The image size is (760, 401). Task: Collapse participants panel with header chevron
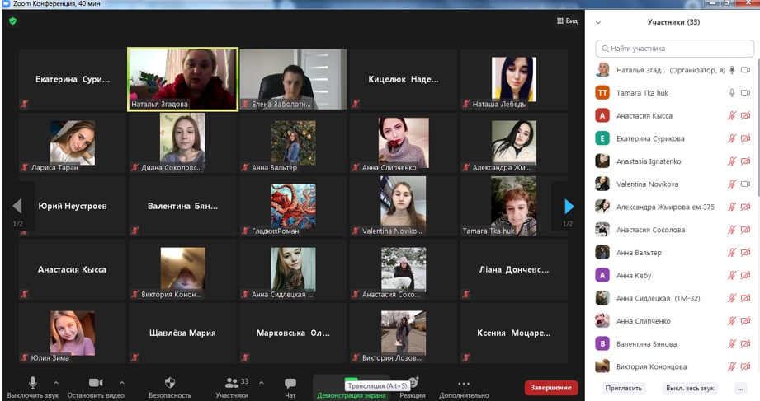(x=598, y=23)
